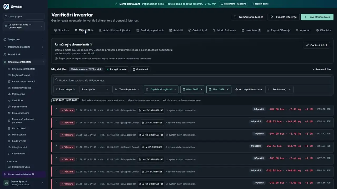Focus the Produs, furnizor, factură search field
The image size is (337, 189).
tap(192, 81)
